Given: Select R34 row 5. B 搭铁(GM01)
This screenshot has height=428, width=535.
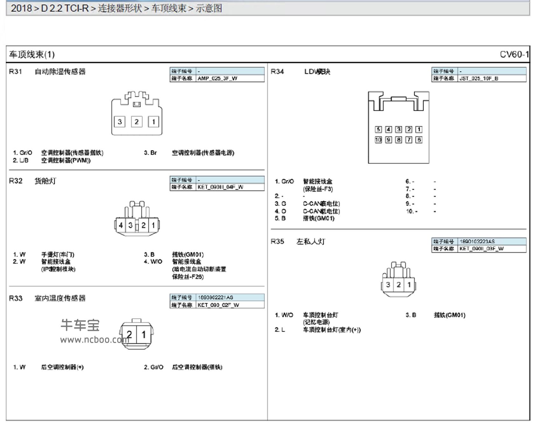Looking at the screenshot, I should coord(305,218).
